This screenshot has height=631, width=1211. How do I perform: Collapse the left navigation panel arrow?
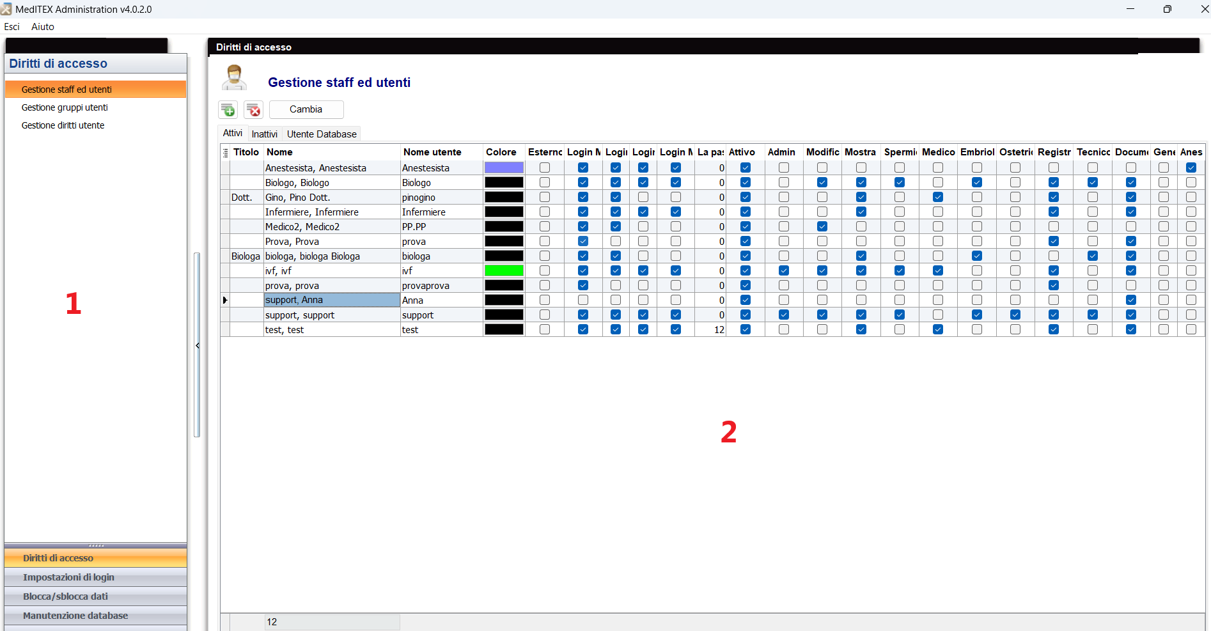pos(198,346)
